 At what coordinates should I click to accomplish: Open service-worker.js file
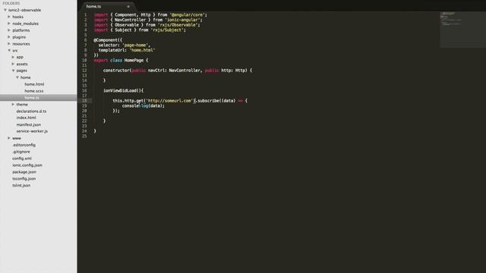coord(32,131)
